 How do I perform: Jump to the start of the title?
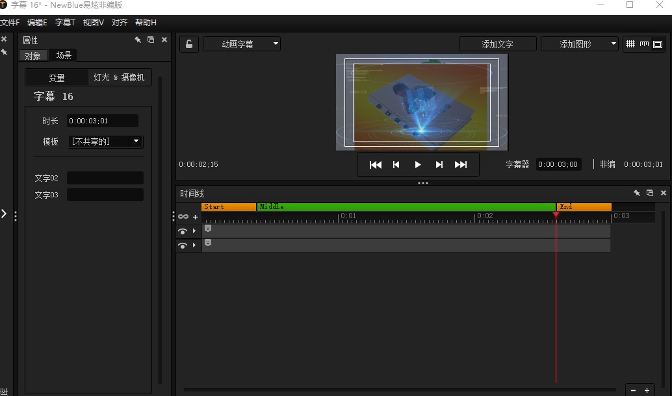coord(376,165)
